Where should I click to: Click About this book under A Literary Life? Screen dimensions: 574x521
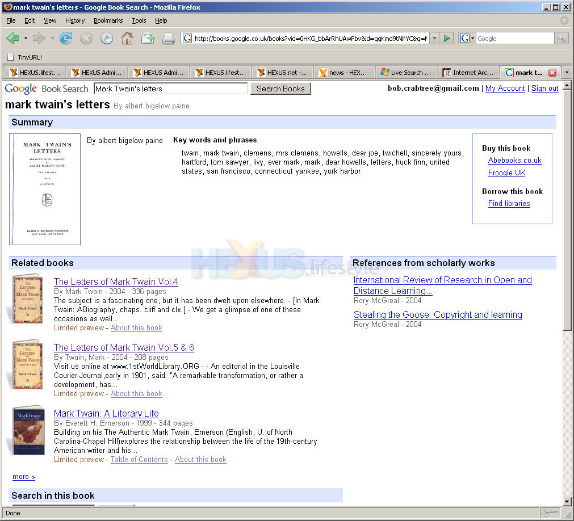pos(200,459)
